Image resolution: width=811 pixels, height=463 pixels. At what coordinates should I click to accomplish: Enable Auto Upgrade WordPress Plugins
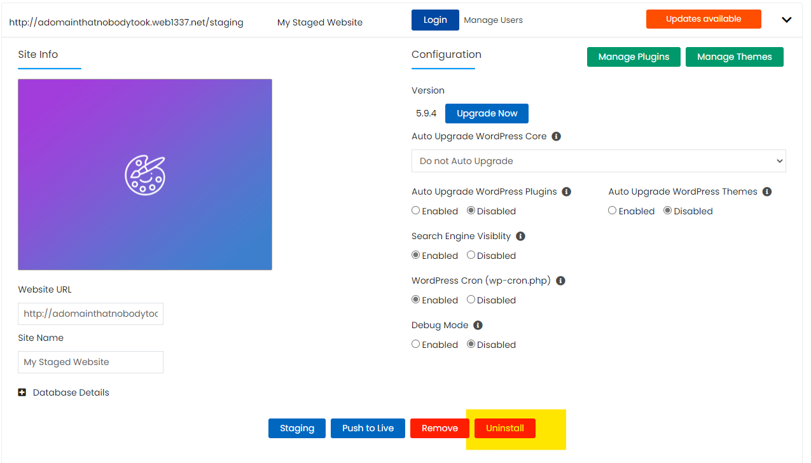click(416, 211)
